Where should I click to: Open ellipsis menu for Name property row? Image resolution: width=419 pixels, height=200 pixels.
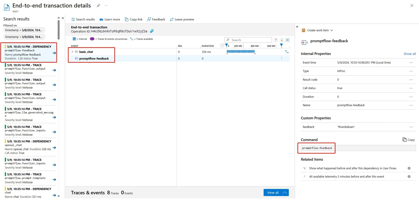click(411, 105)
